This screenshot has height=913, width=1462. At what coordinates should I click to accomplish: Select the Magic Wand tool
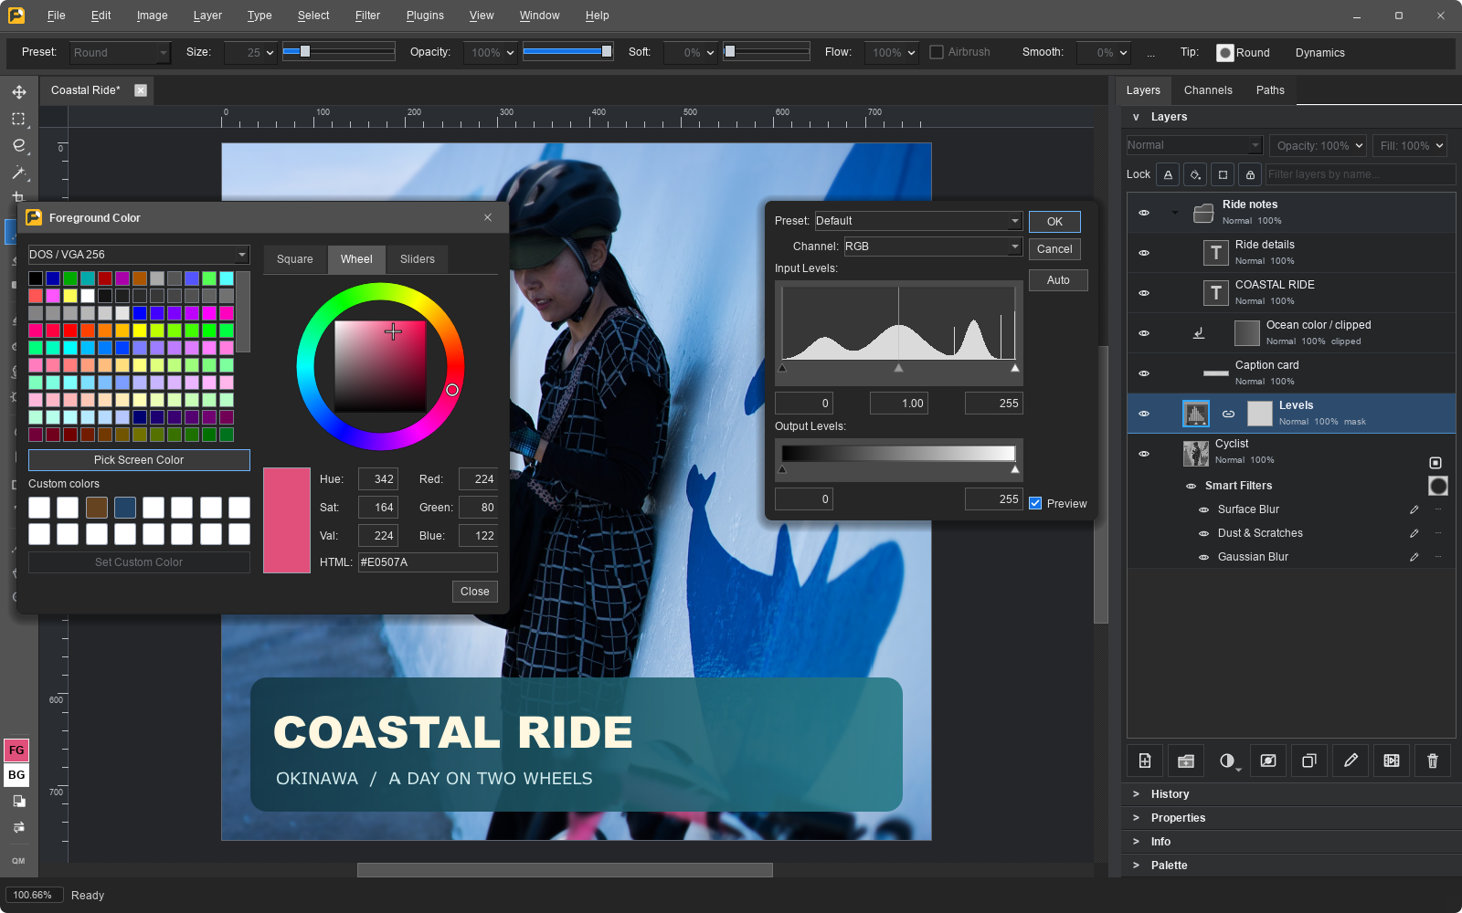[18, 172]
